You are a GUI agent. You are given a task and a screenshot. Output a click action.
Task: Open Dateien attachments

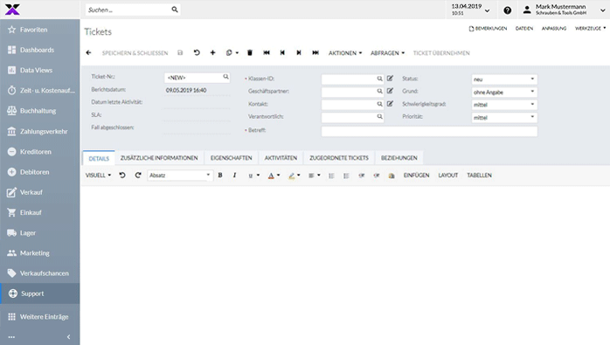tap(524, 29)
